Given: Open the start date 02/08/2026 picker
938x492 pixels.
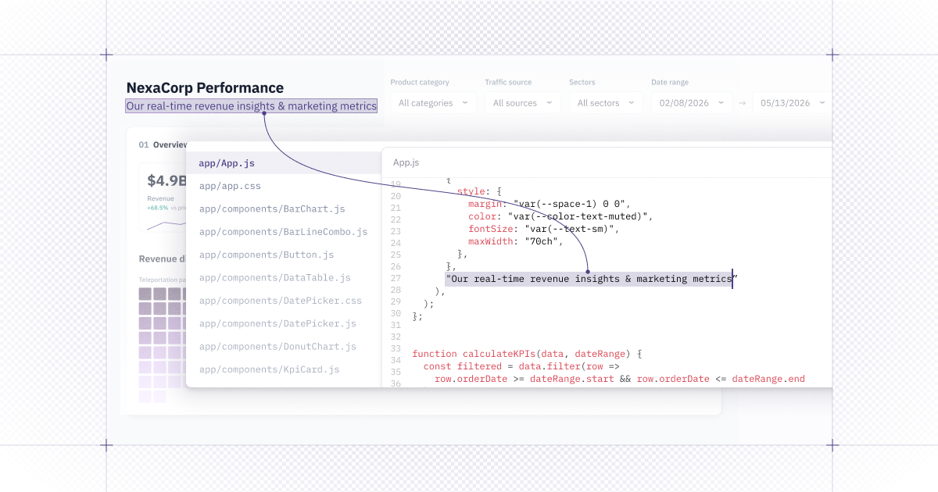Looking at the screenshot, I should pos(692,103).
